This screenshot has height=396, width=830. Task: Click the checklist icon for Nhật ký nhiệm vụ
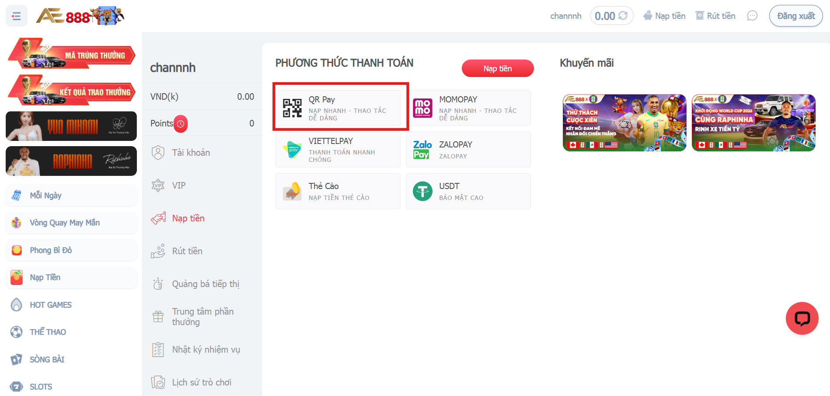[158, 350]
